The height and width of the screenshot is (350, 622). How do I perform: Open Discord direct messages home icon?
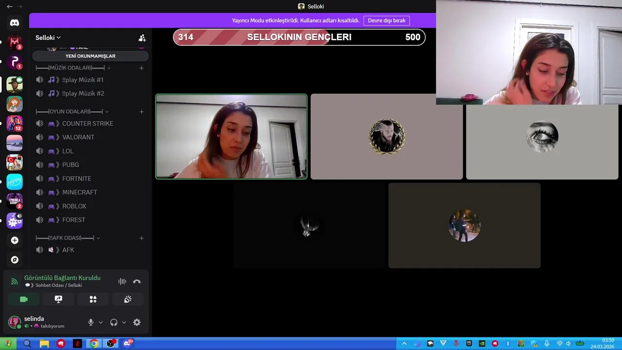point(15,23)
